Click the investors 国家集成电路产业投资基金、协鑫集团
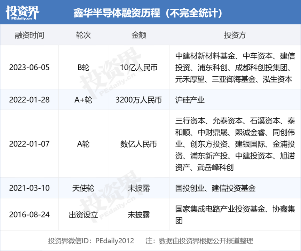 click(235, 214)
